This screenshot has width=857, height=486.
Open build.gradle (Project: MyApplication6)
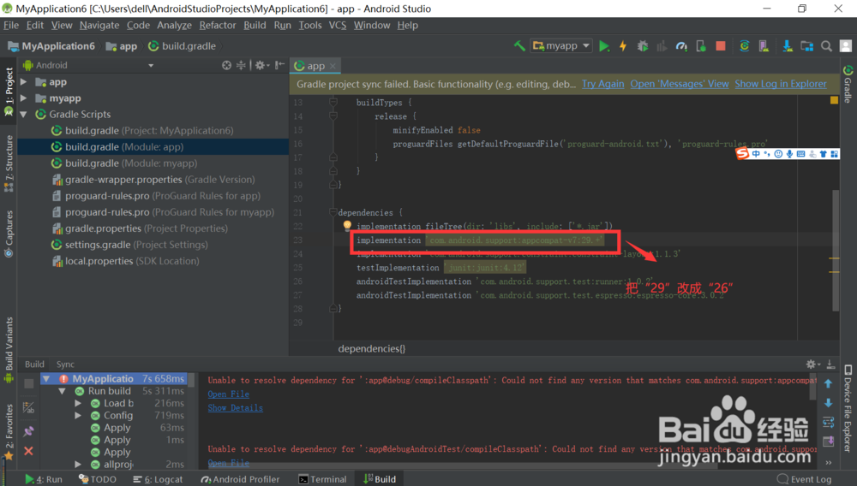click(x=142, y=130)
